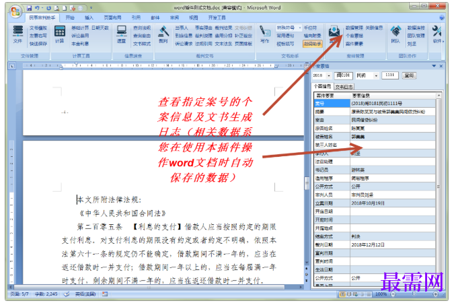The width and height of the screenshot is (456, 303).
Task: Switch to Full Screen Reading view
Action: click(348, 294)
